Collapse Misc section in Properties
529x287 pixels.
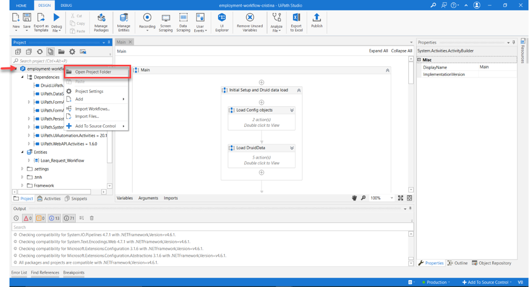[x=420, y=60]
